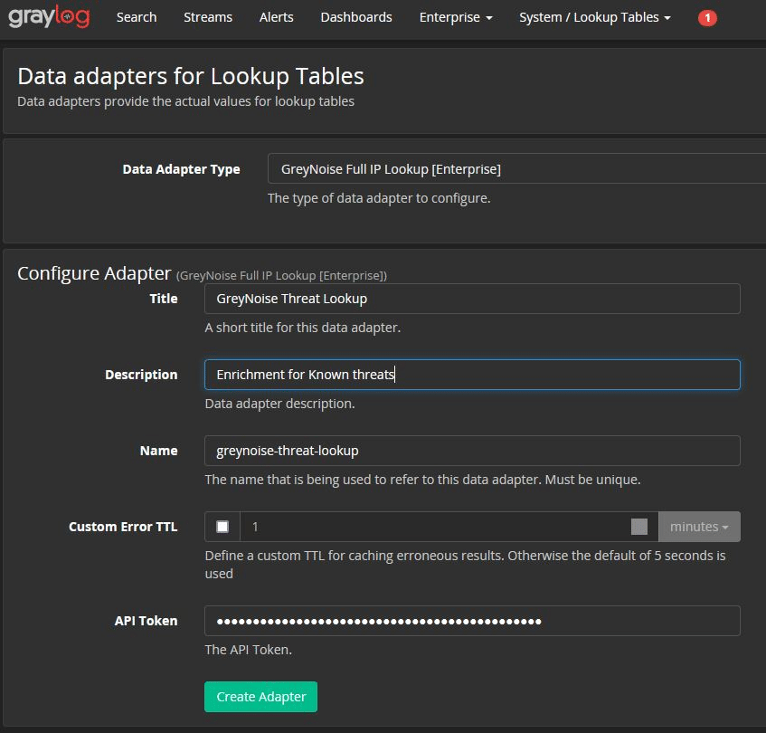Click the API Token field
Image resolution: width=766 pixels, height=733 pixels.
(470, 621)
